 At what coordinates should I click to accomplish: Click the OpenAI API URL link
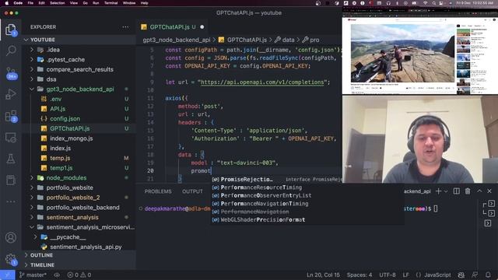(x=262, y=82)
